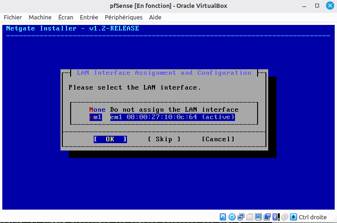This screenshot has height=223, width=337.
Task: Close the pfSense VirtualBox window
Action: click(330, 6)
